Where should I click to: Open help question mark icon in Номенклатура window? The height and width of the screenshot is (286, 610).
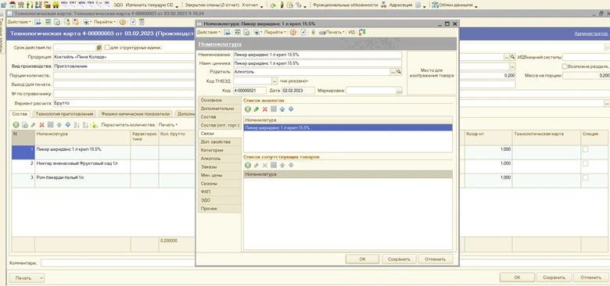coord(293,32)
